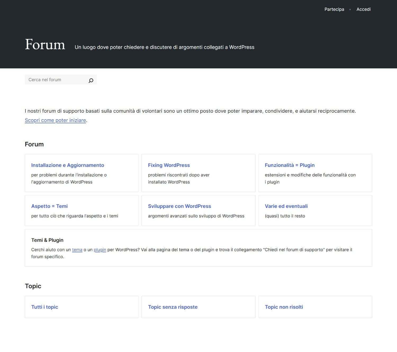Screen dimensions: 397x352
Task: Click the 'tema' inline link
Action: tap(77, 250)
